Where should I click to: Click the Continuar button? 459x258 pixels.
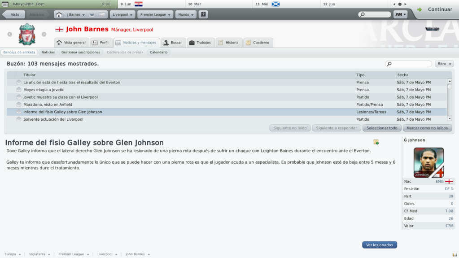(437, 9)
